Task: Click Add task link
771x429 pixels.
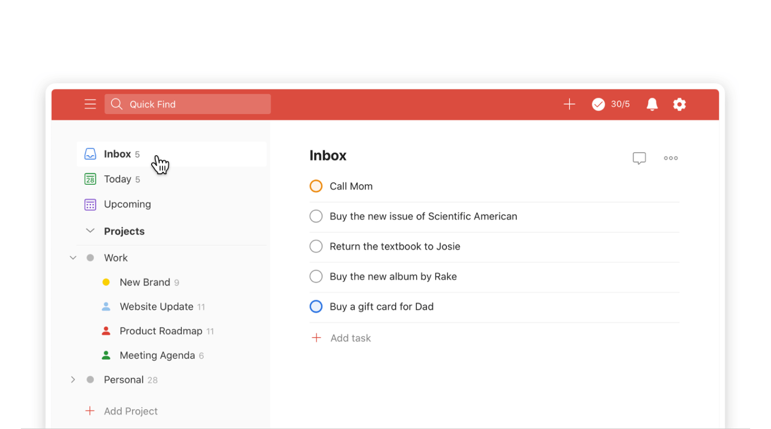Action: coord(350,338)
